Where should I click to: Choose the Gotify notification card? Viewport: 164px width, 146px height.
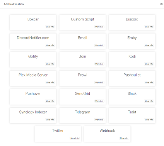(33, 60)
